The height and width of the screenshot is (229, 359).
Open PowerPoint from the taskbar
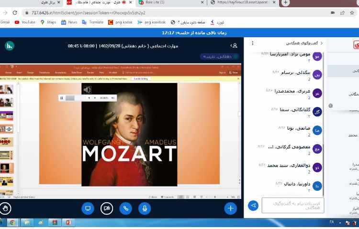click(68, 222)
